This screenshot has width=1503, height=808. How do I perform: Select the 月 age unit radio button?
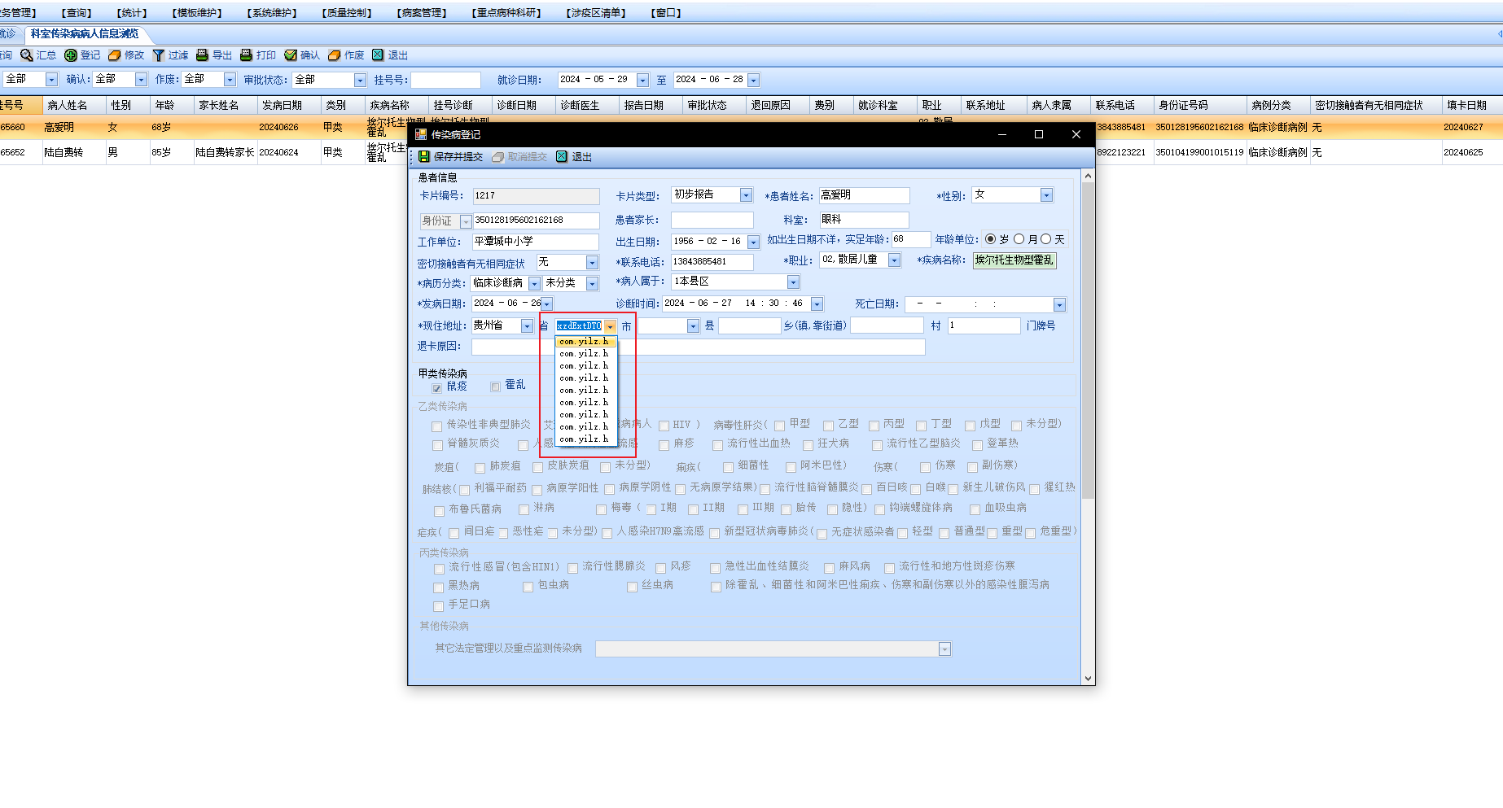[1019, 239]
